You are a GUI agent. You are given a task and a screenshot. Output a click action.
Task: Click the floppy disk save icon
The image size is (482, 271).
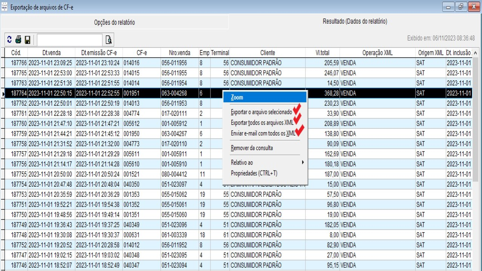click(x=27, y=40)
